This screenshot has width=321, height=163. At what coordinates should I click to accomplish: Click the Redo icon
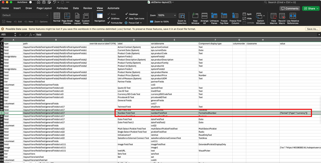tap(62, 2)
